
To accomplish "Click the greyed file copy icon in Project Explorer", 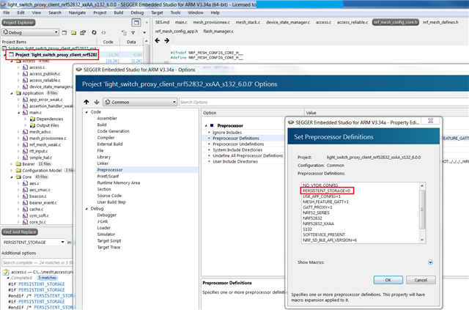I will (x=124, y=33).
